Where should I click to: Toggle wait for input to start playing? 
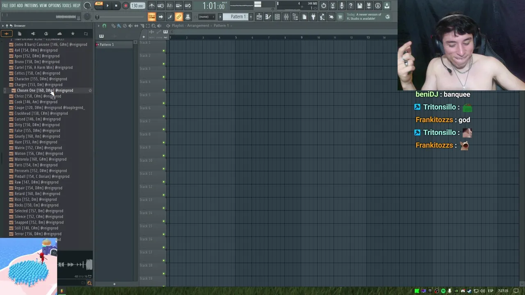point(161,6)
